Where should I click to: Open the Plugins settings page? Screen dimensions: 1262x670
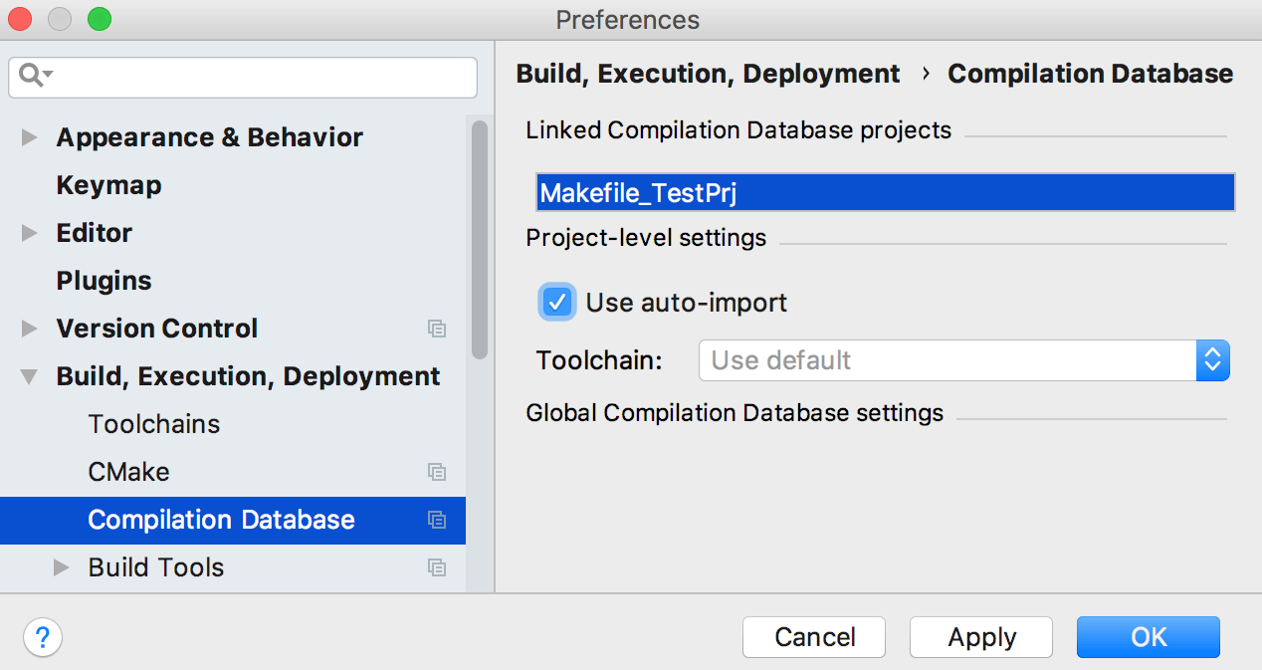pyautogui.click(x=104, y=281)
